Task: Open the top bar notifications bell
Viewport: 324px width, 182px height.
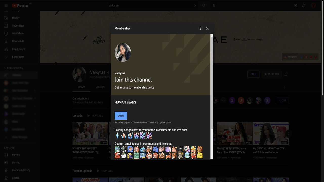Action: [x=304, y=5]
